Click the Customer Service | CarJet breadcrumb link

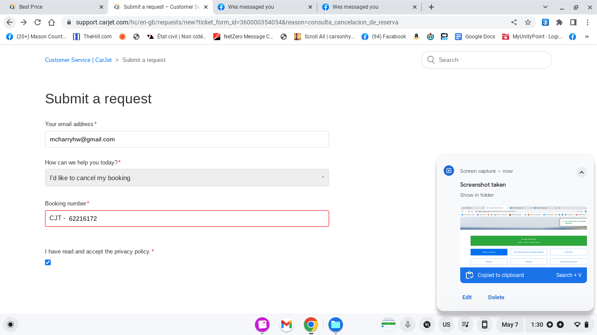78,60
